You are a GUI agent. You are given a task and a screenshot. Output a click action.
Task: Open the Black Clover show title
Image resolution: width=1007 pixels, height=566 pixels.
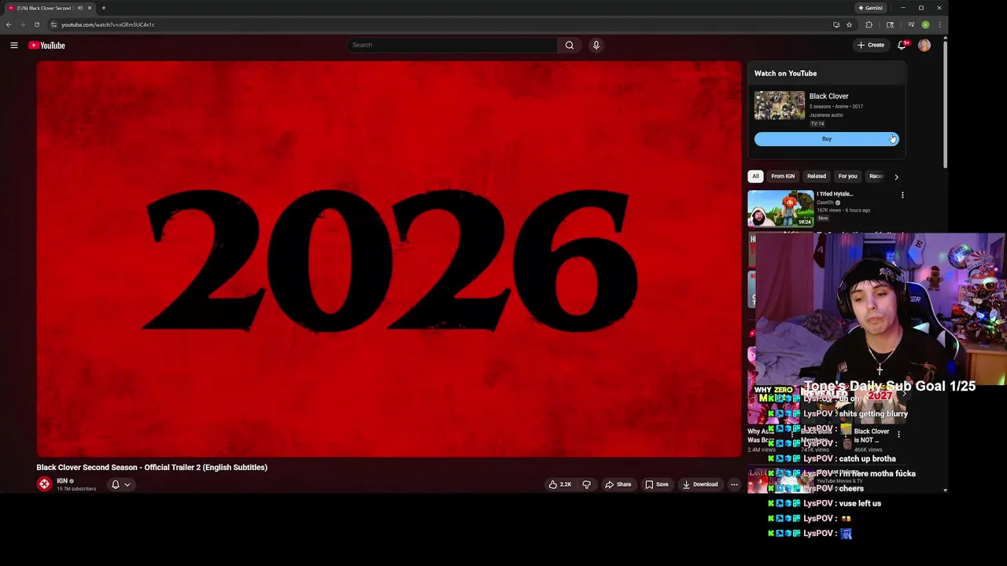coord(828,96)
